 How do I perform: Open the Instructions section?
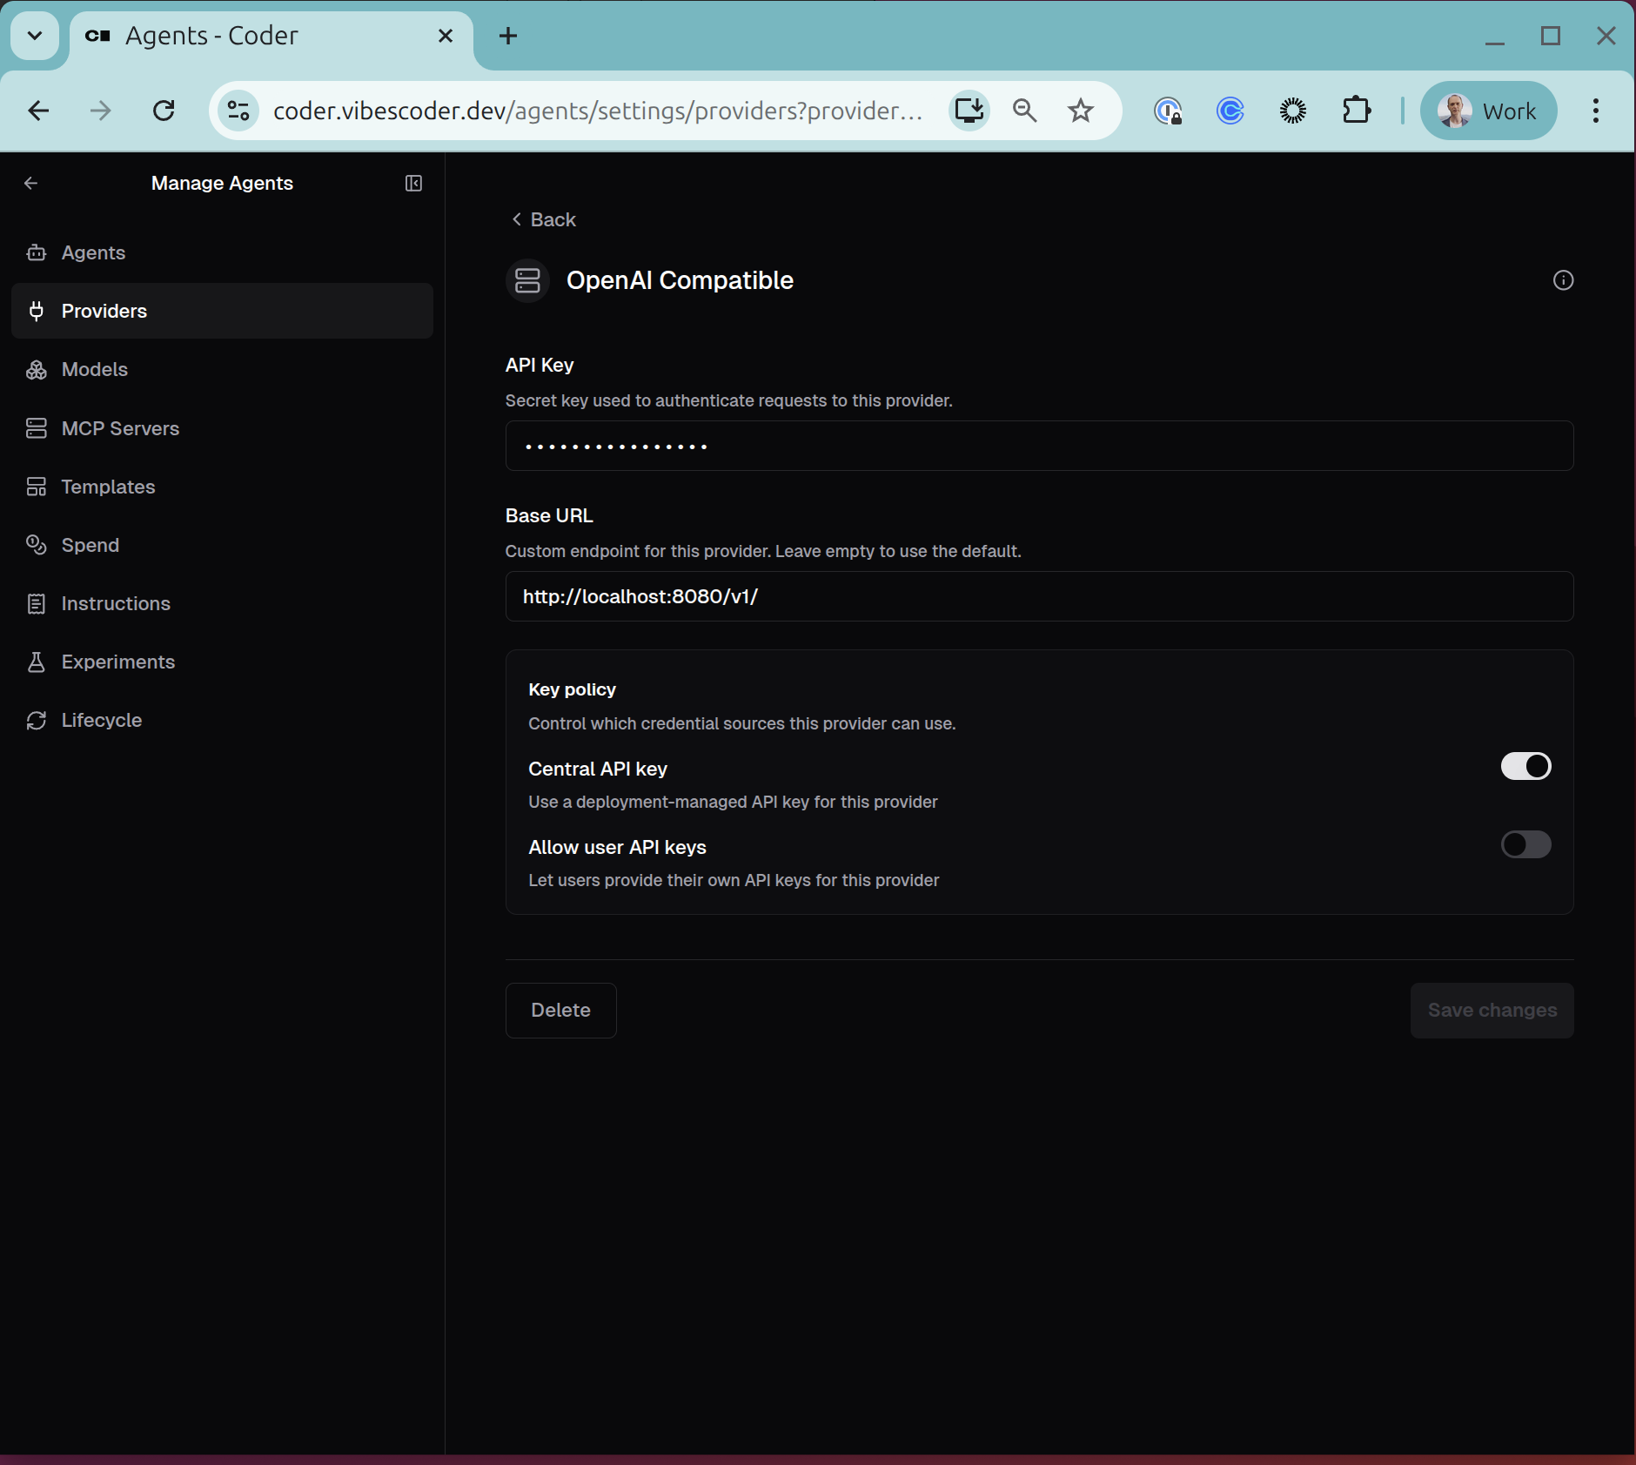coord(222,603)
